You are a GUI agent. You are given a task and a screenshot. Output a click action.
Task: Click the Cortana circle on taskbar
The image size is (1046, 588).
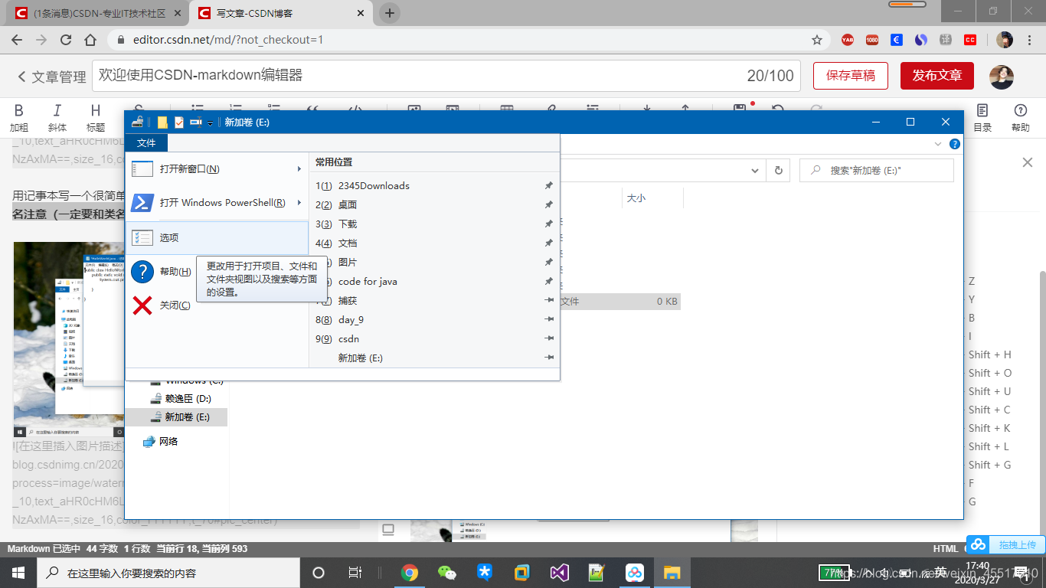tap(319, 572)
